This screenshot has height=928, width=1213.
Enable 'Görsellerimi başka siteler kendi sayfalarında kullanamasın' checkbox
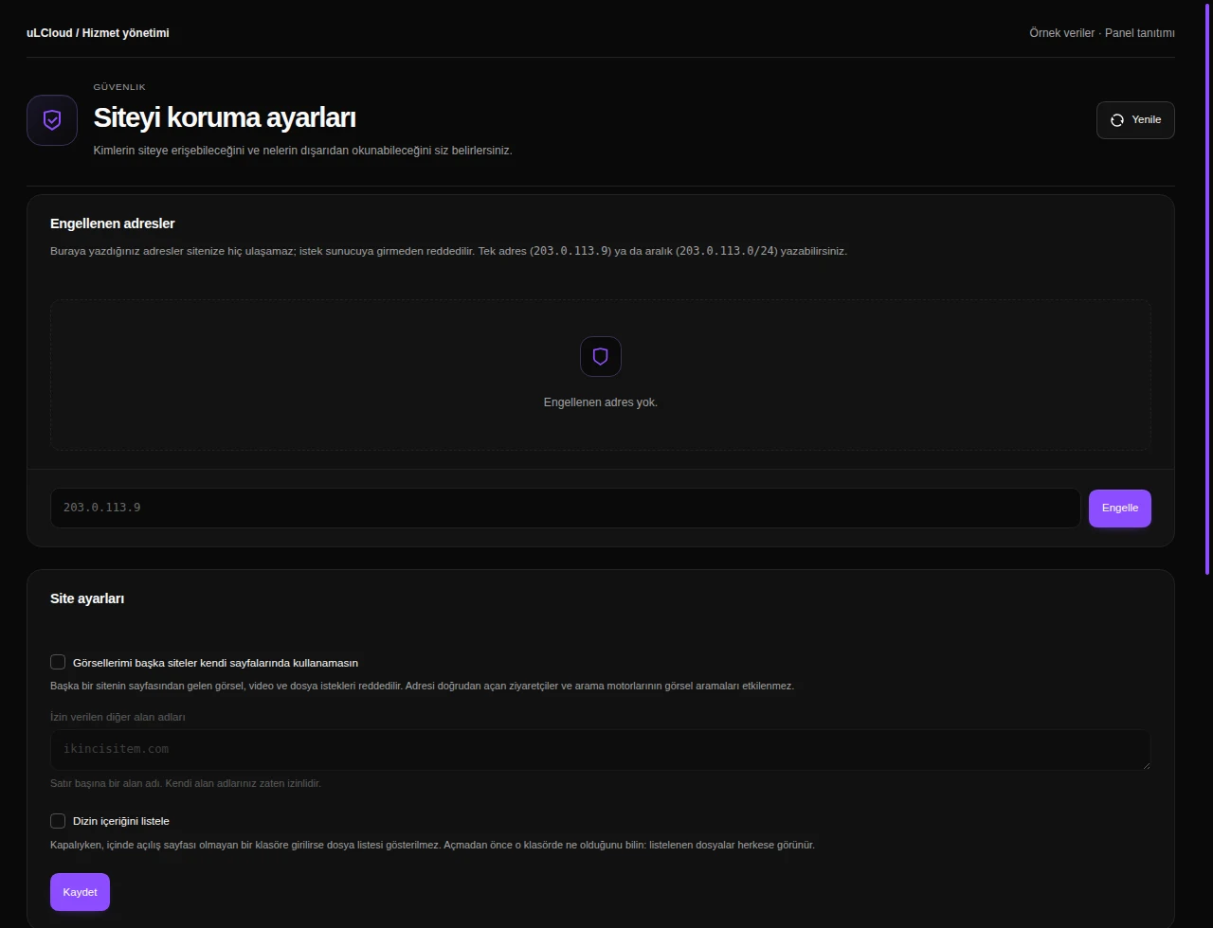[58, 662]
